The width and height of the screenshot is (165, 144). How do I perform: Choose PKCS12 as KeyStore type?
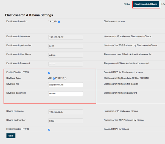click(x=65, y=78)
